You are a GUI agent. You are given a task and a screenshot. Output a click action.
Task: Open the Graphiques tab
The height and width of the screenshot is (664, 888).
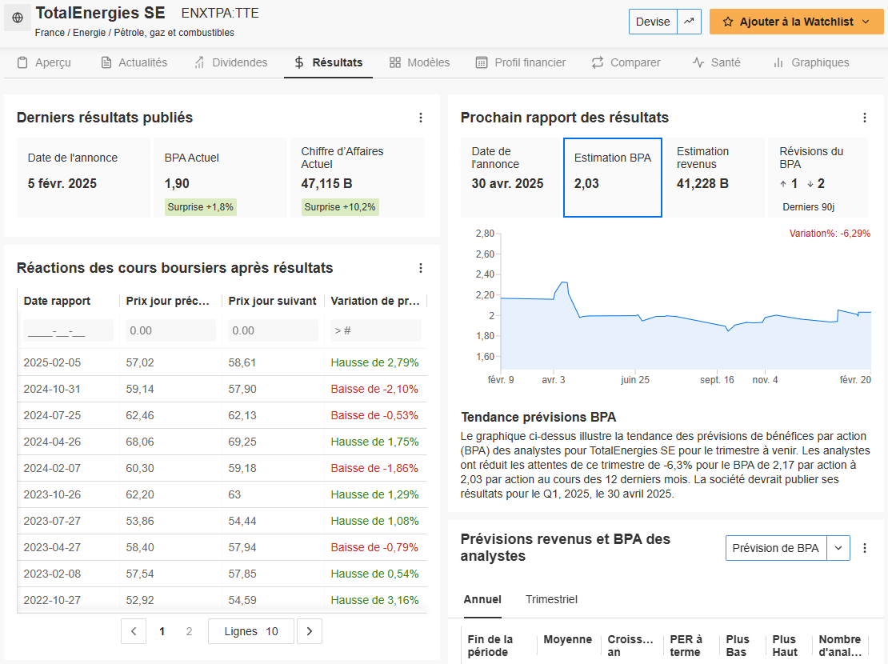pos(811,62)
